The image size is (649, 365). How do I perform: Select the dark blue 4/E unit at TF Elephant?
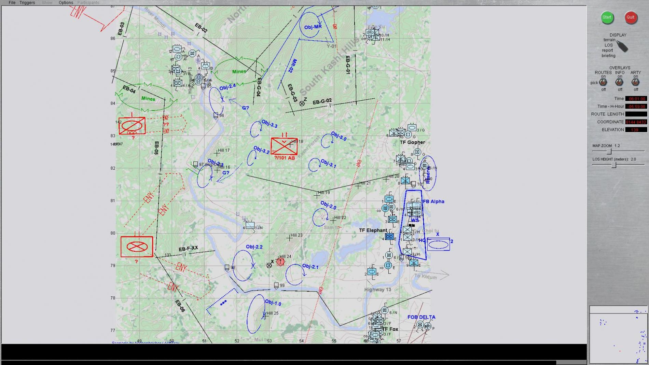point(389,236)
